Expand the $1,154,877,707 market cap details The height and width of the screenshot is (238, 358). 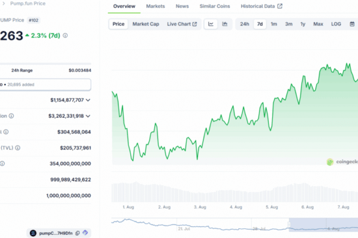coord(88,100)
